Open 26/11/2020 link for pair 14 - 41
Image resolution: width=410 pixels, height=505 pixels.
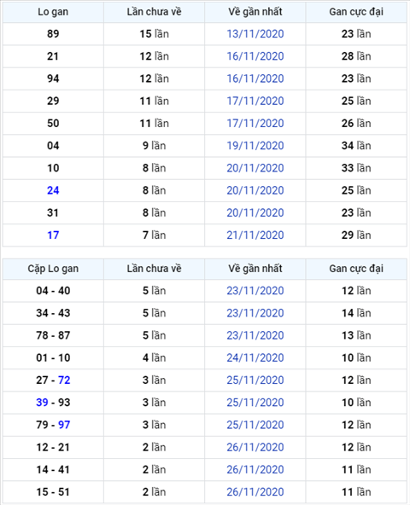[x=255, y=469]
